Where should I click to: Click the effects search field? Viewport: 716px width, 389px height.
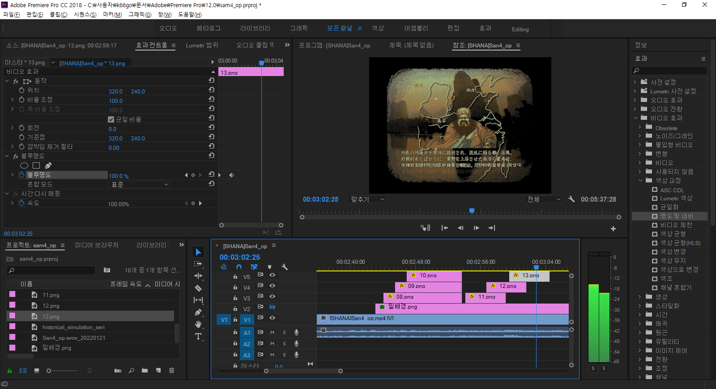[669, 71]
